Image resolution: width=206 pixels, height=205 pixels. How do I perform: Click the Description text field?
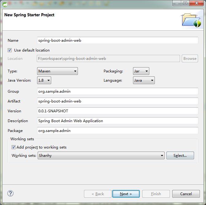[x=118, y=121]
